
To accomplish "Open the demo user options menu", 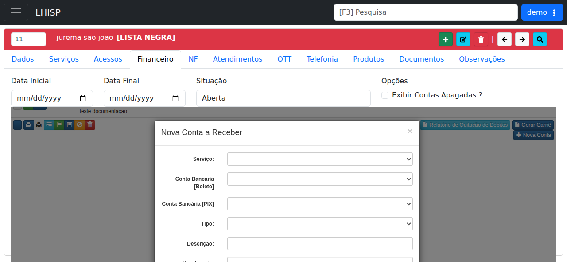I will point(542,12).
